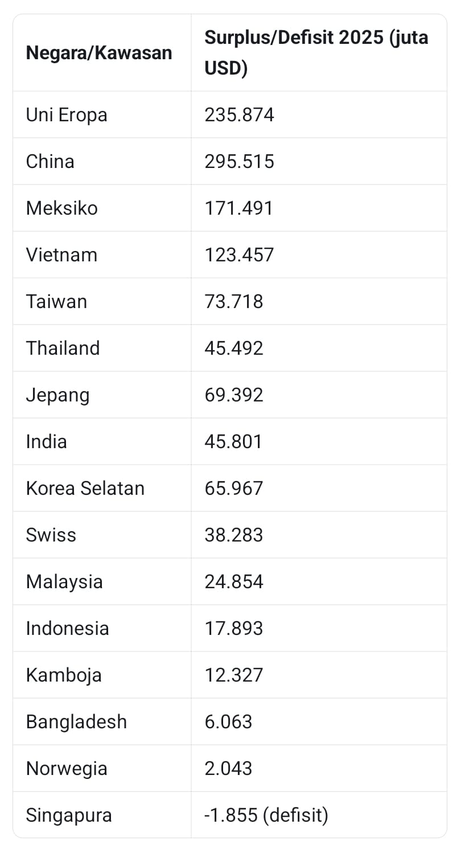The image size is (461, 853).
Task: Click the Norwegia value 2.043
Action: tap(228, 769)
